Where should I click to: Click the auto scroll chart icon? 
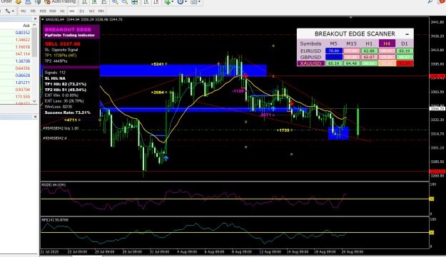tap(146, 1)
